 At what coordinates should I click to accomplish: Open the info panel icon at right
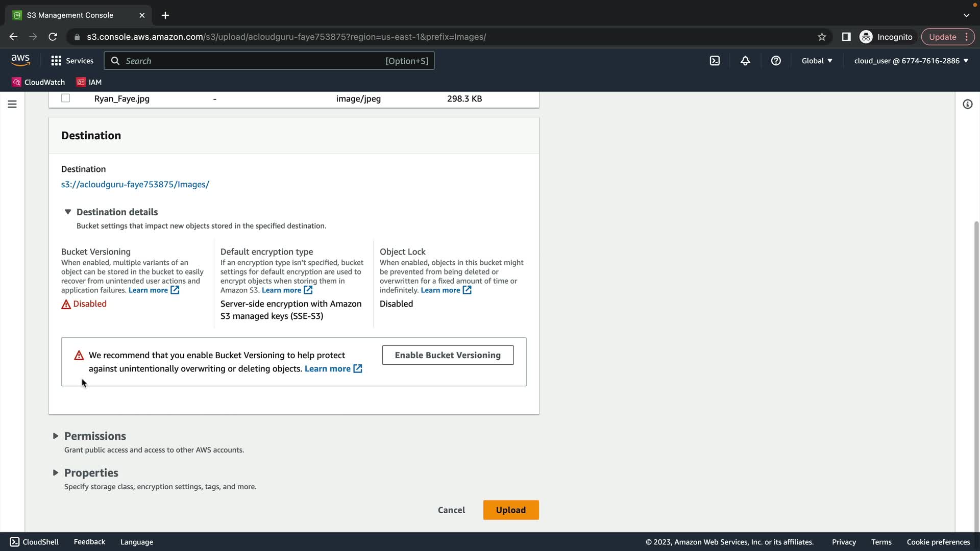pos(967,104)
